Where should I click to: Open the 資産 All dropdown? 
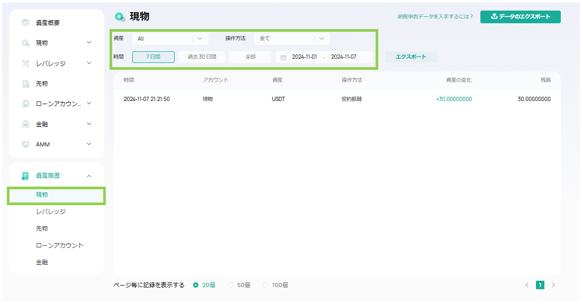coord(170,39)
